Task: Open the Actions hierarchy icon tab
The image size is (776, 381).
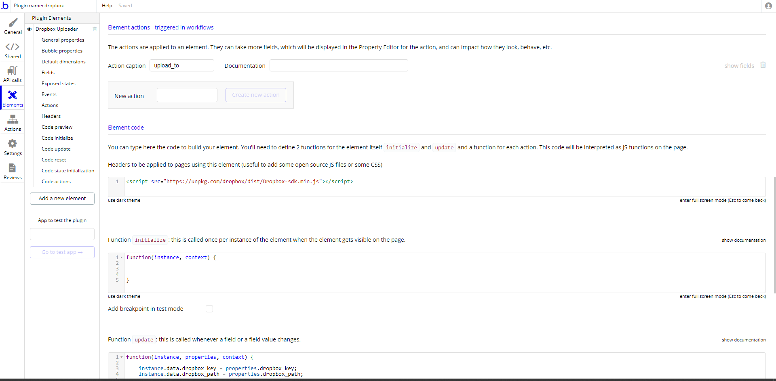Action: 13,119
